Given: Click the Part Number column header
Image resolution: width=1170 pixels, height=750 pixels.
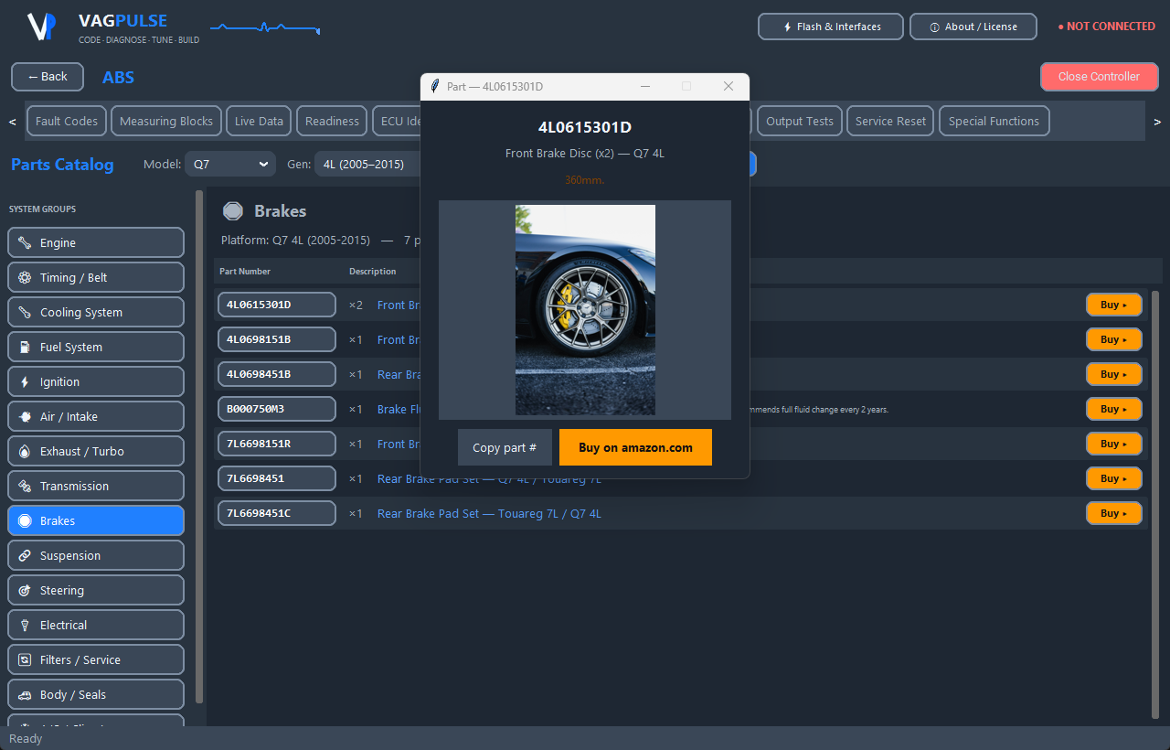Looking at the screenshot, I should [245, 272].
